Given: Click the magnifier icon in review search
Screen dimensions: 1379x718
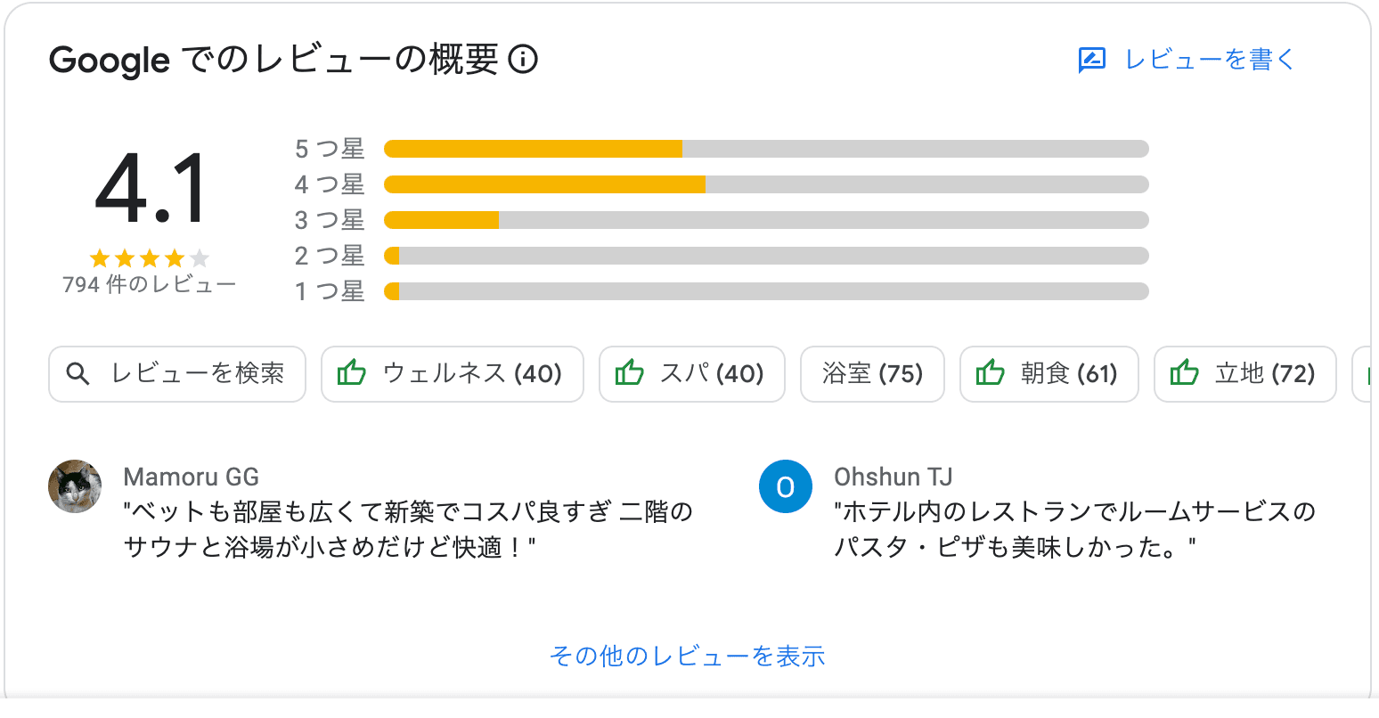Looking at the screenshot, I should point(78,374).
